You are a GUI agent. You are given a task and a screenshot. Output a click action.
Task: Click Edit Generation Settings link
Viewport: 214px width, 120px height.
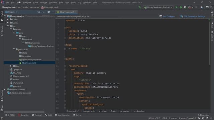193,16
